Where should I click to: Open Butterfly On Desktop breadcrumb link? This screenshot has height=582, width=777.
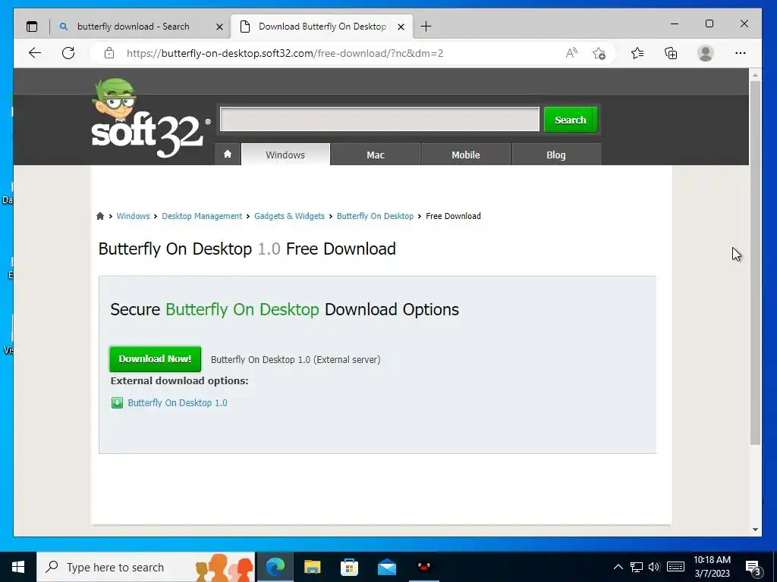coord(375,216)
